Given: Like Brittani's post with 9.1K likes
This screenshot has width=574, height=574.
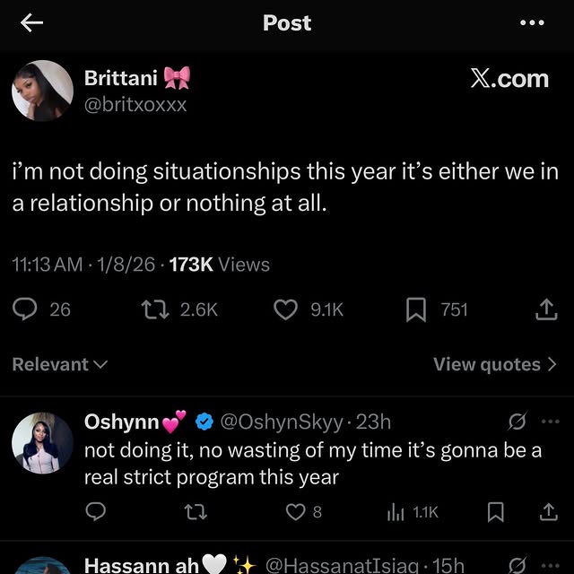Looking at the screenshot, I should tap(284, 309).
